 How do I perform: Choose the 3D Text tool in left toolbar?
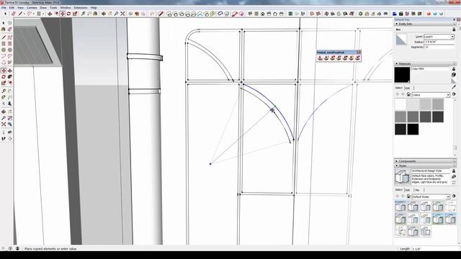point(9,104)
